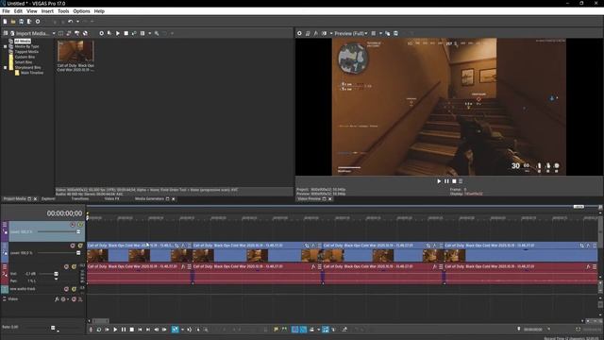Create a new project from main toolbar

pyautogui.click(x=5, y=22)
